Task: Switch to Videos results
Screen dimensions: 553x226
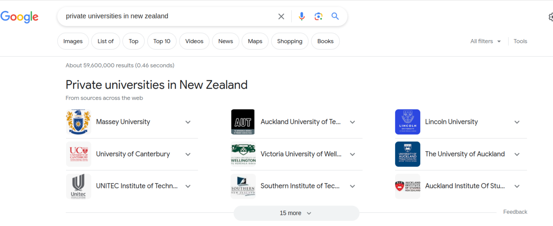Action: click(x=194, y=41)
